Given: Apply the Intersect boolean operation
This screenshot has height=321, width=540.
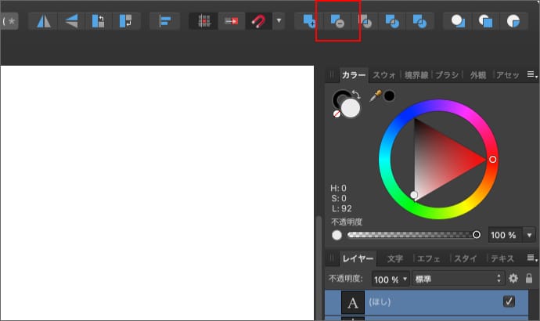Looking at the screenshot, I should pyautogui.click(x=365, y=21).
